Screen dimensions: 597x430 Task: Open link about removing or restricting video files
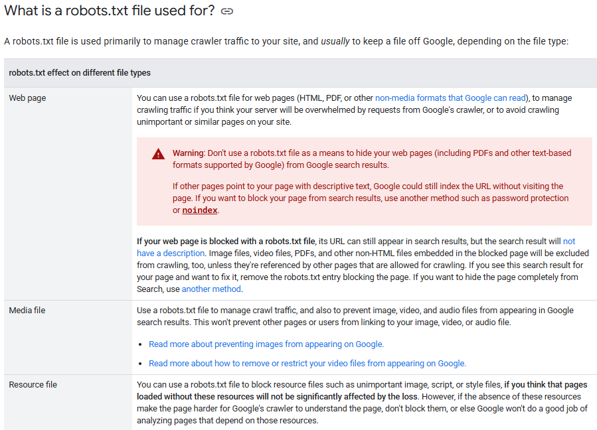tap(307, 363)
